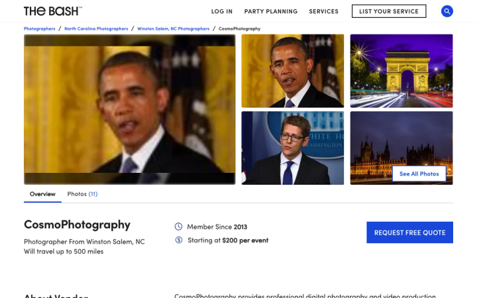
Task: Click 'Photographer From Winston Salem, NC' text
Action: tap(84, 242)
